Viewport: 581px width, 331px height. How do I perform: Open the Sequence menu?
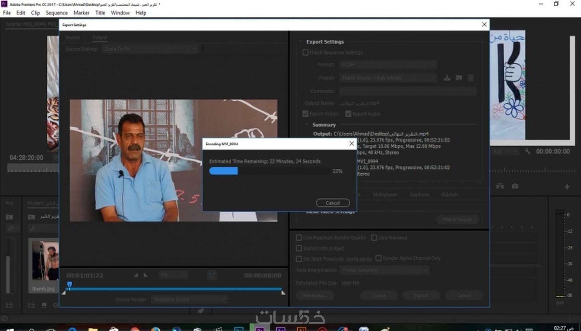pyautogui.click(x=56, y=13)
